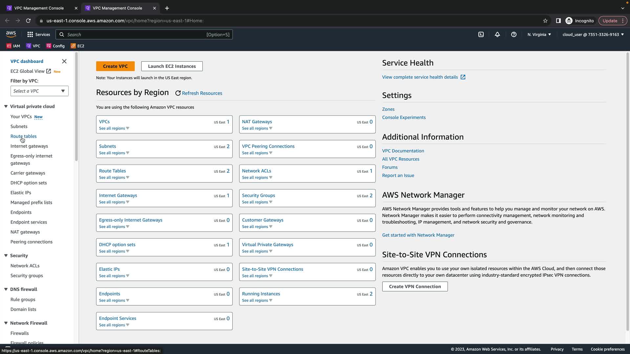Click Launch EC2 Instances button
The image size is (630, 354).
(x=172, y=66)
